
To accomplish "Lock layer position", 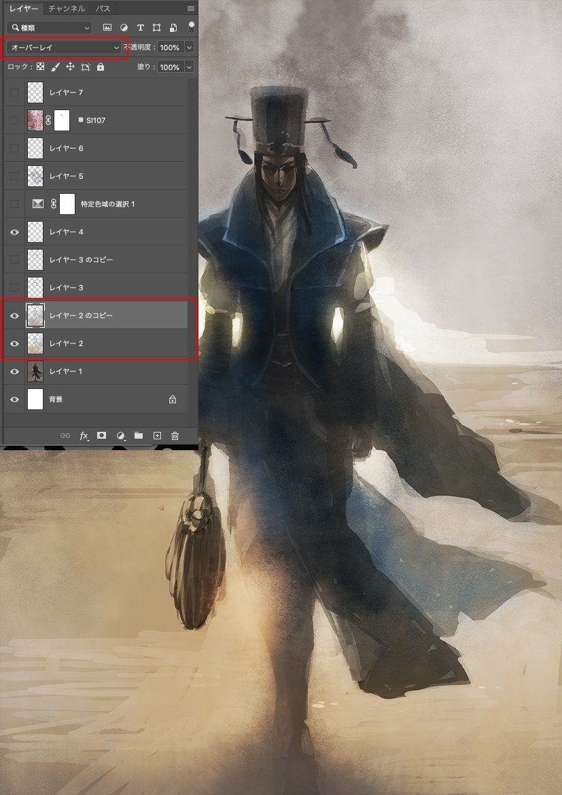I will (70, 67).
